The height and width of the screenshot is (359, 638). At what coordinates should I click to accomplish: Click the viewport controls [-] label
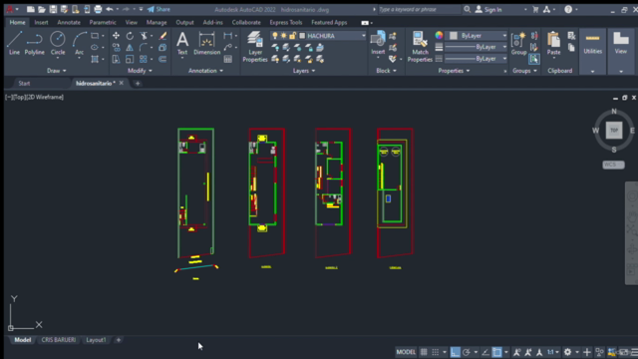click(9, 97)
